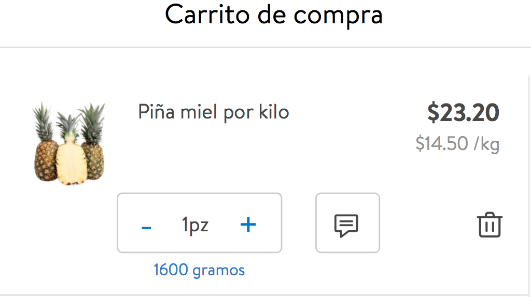This screenshot has height=297, width=531.
Task: Remove one piece of Piña miel
Action: click(x=146, y=227)
